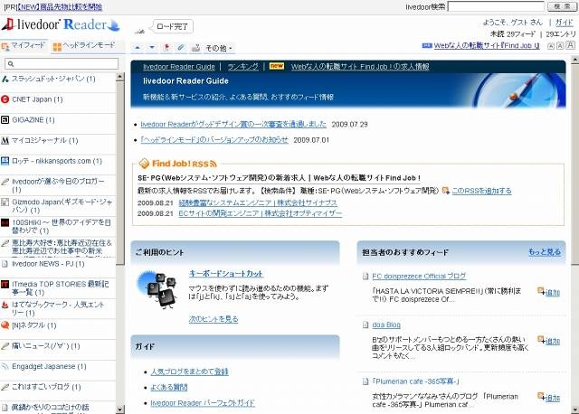The image size is (579, 414).
Task: Click the previous feed up-arrow toolbar icon
Action: click(138, 48)
